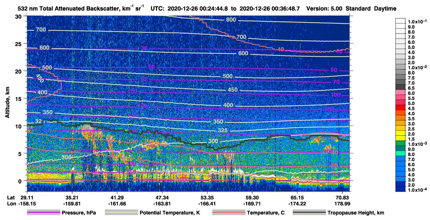Click the '3.5' color bar label
Viewport: 430px width, 220px height.
[x=411, y=118]
